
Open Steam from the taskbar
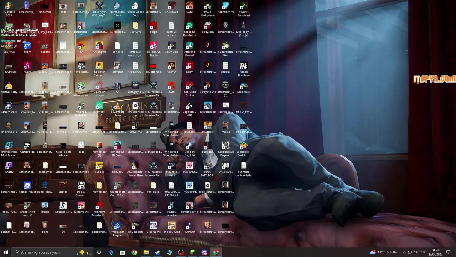(157, 252)
